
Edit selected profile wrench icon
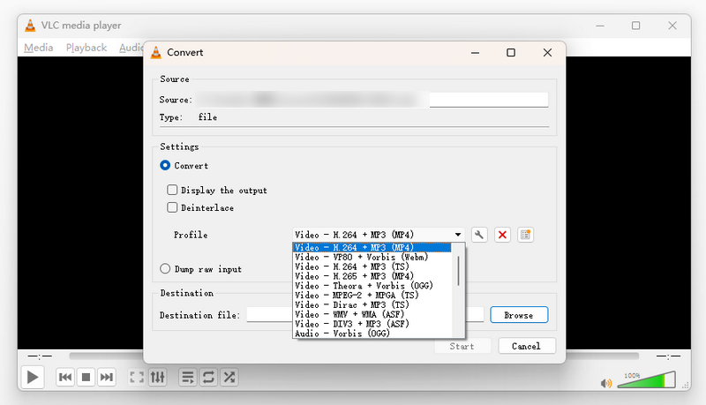(x=479, y=235)
